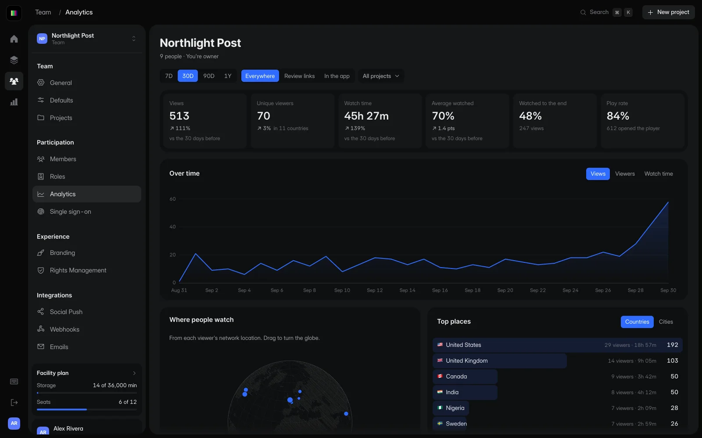Image resolution: width=702 pixels, height=438 pixels.
Task: Expand Facility plan details chevron
Action: click(134, 373)
